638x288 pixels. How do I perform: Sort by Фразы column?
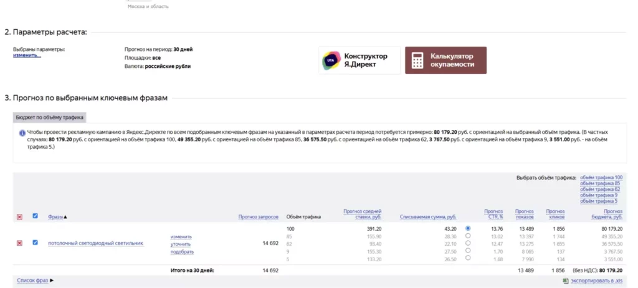coord(55,217)
